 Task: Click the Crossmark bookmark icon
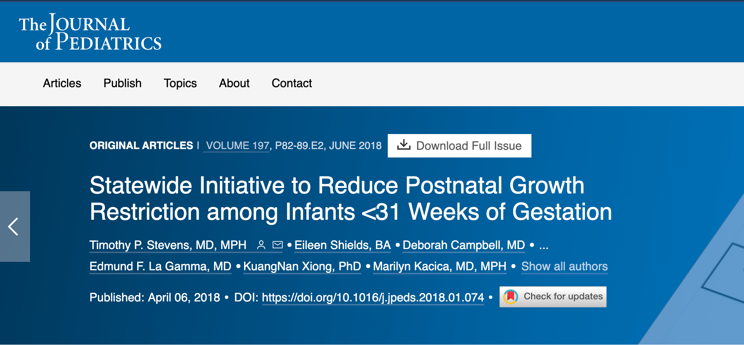click(x=511, y=297)
